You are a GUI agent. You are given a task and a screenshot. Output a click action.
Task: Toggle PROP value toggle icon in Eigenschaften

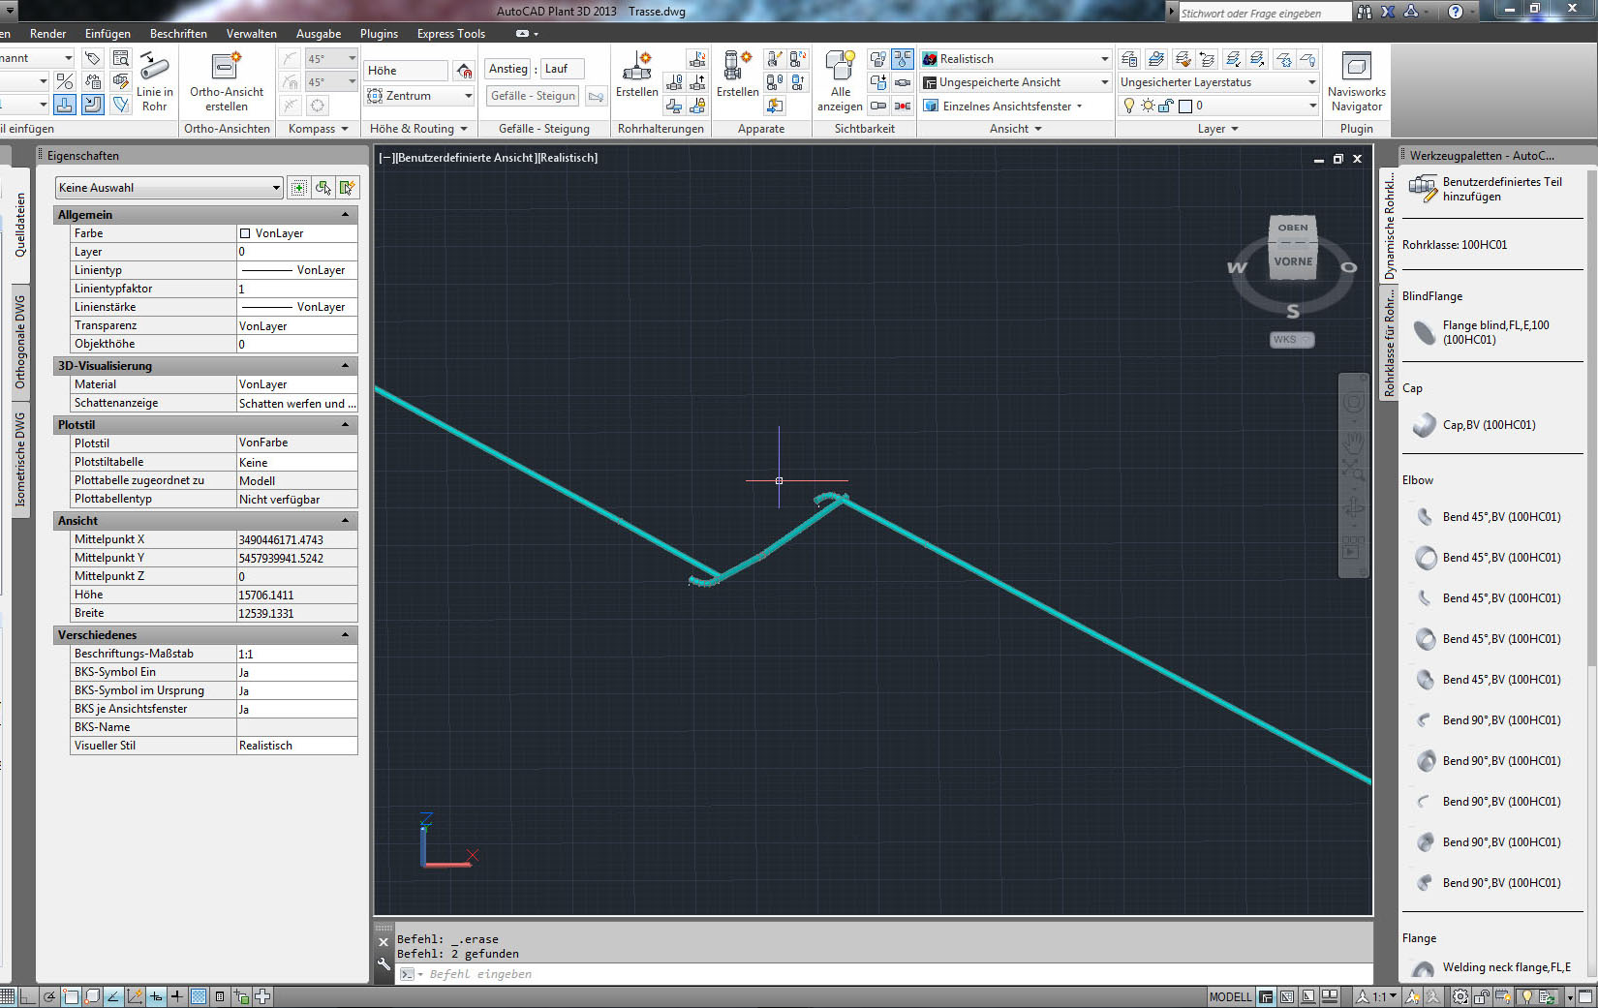(299, 187)
